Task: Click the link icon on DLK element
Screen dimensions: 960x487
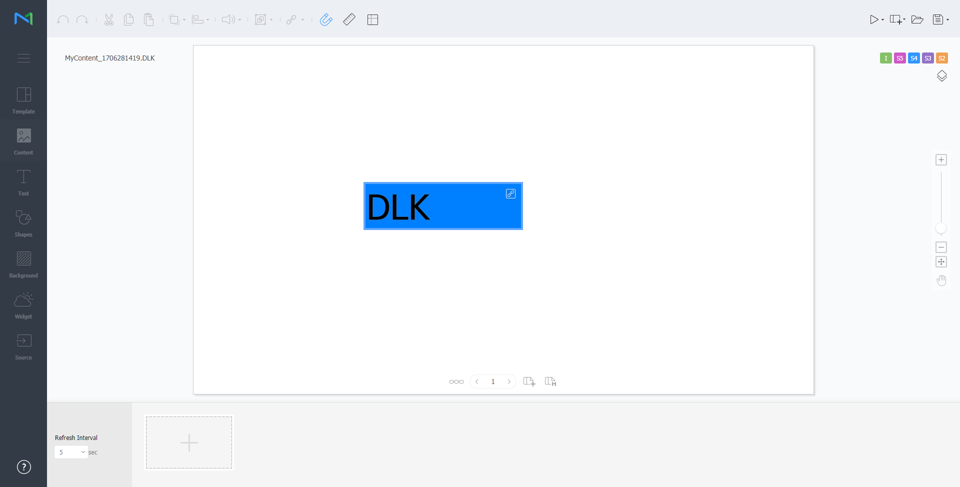Action: coord(510,194)
